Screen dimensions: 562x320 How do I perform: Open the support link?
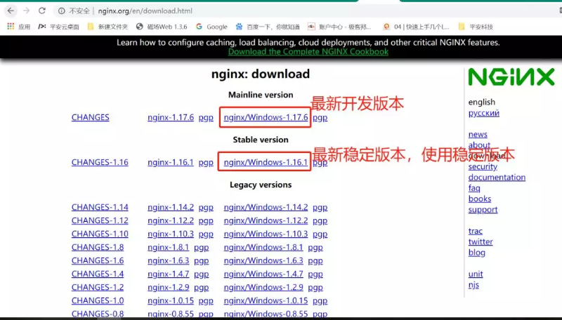pyautogui.click(x=483, y=210)
